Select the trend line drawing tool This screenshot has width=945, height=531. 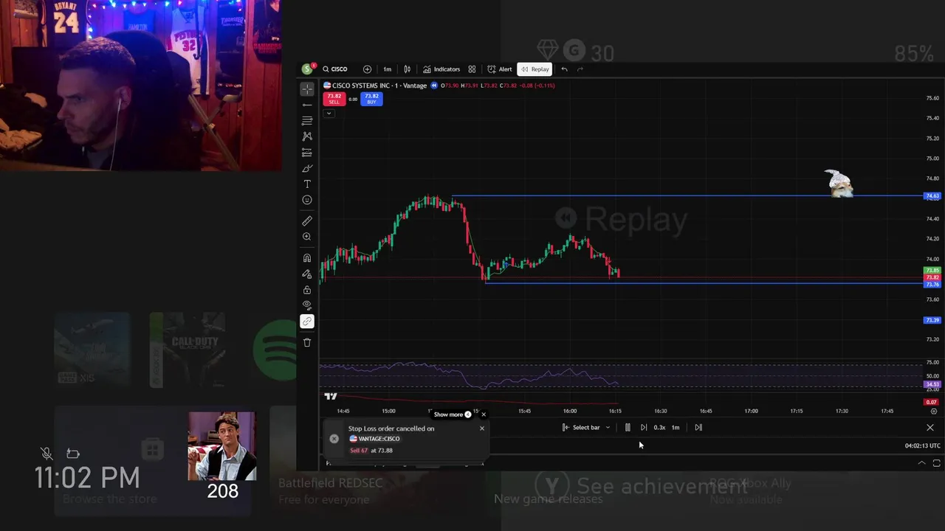(x=307, y=105)
